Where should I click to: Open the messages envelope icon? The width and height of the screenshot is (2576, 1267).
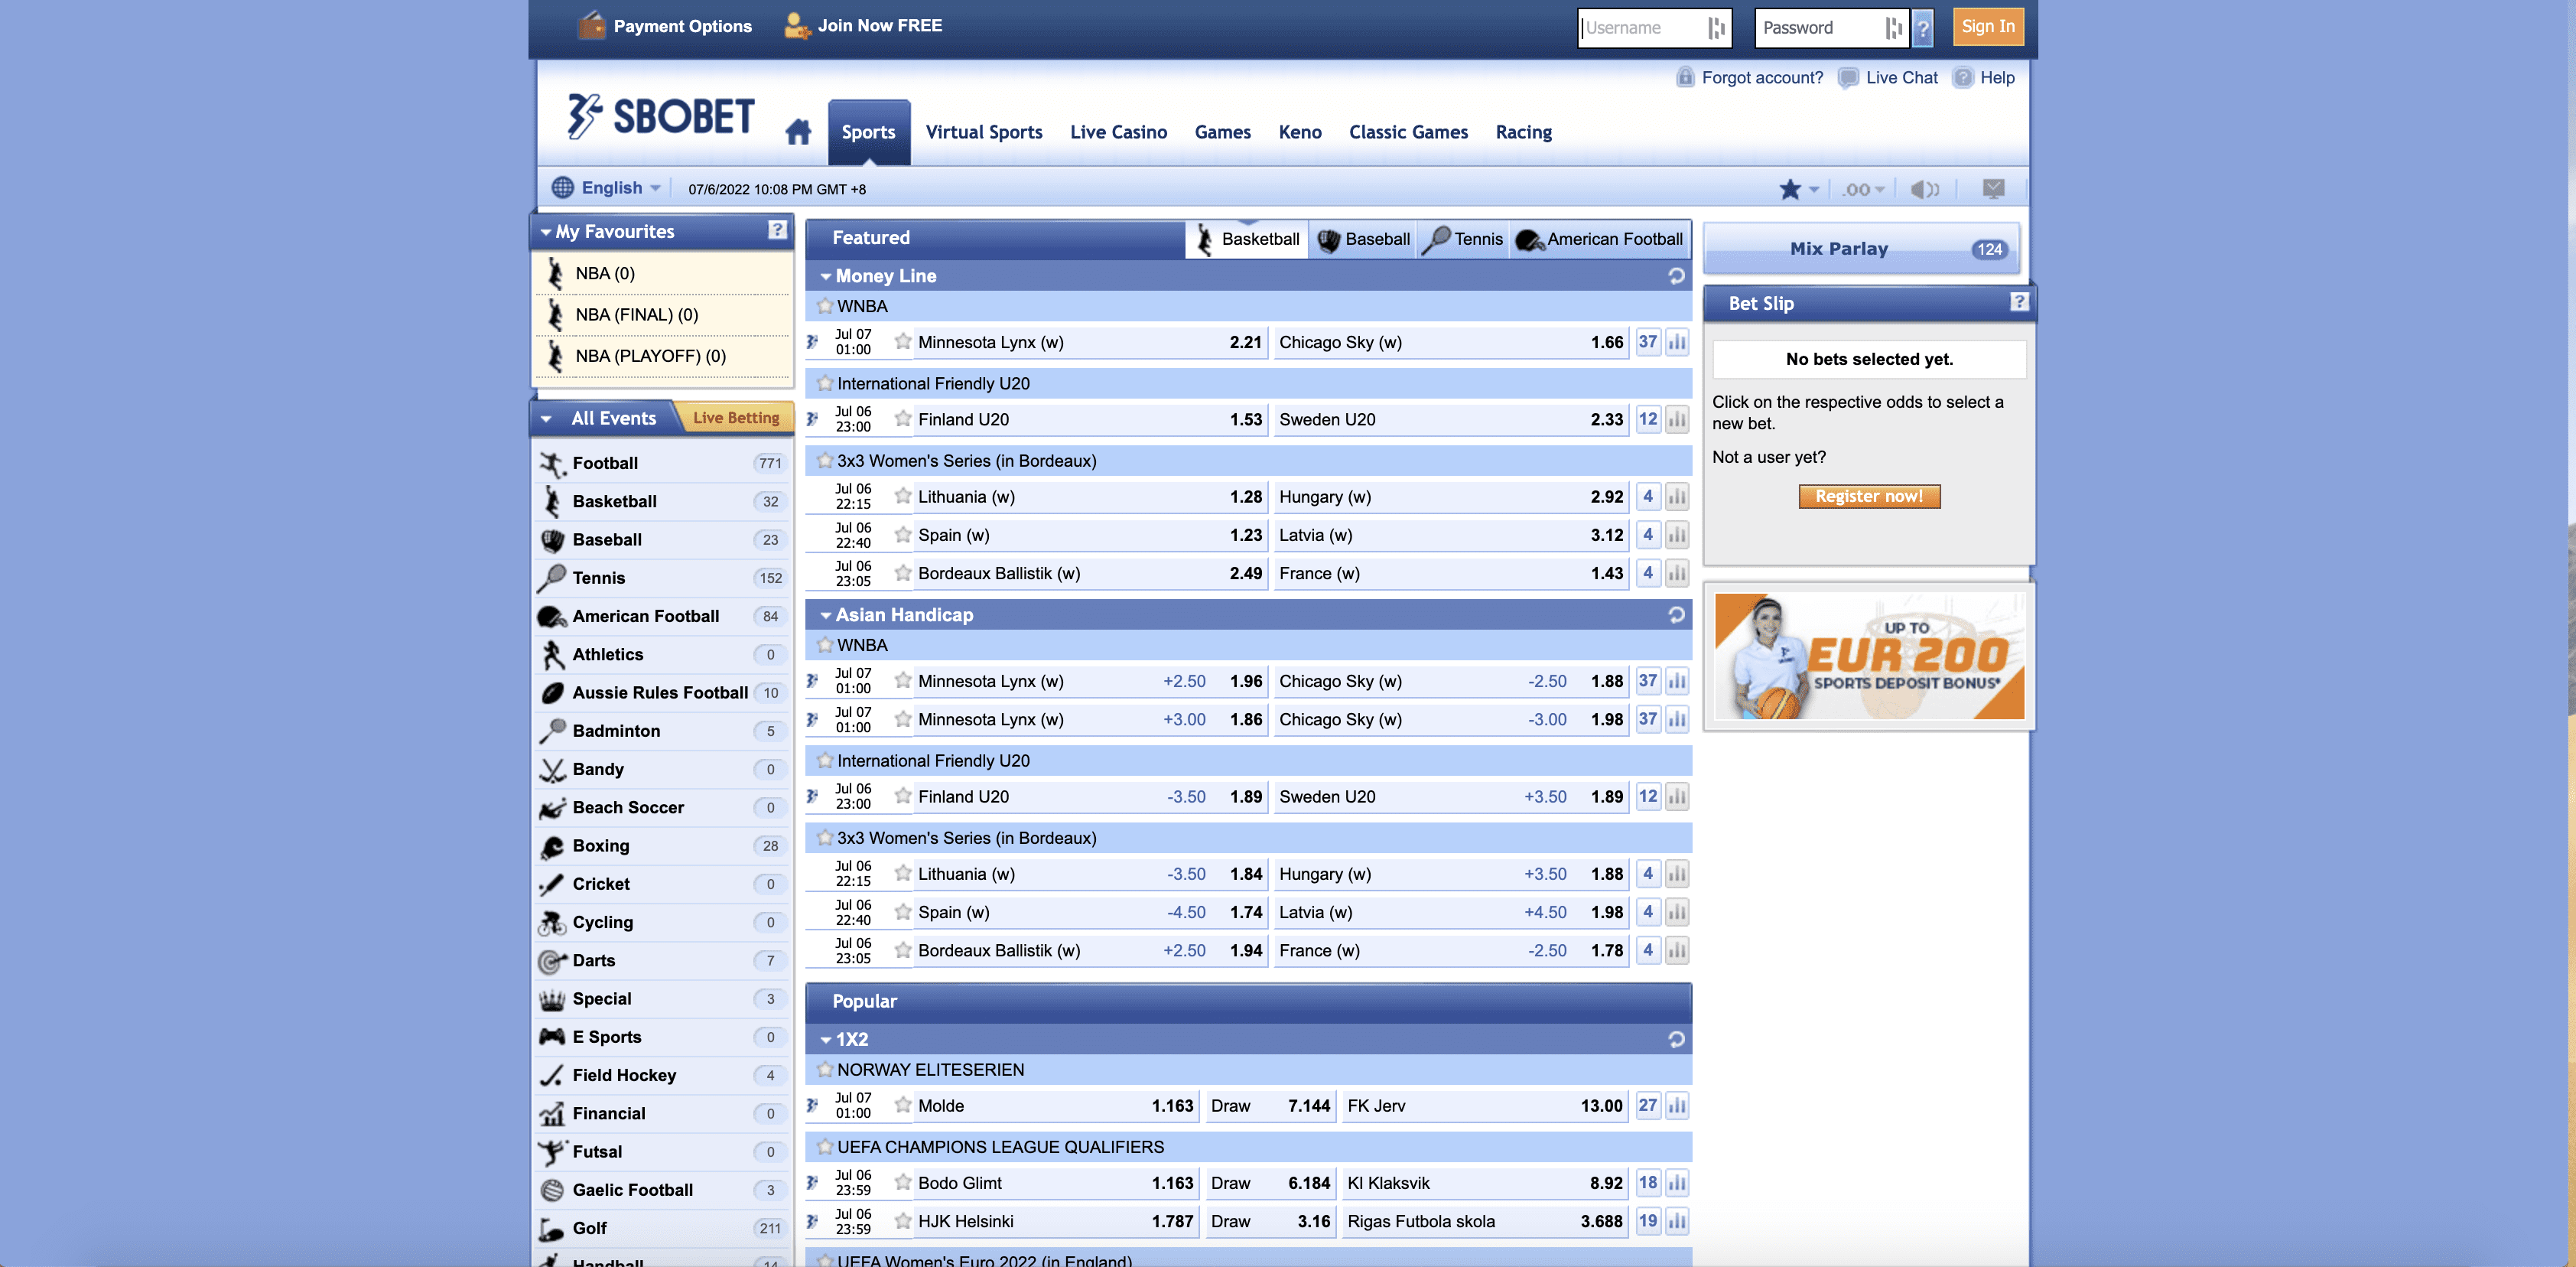coord(1993,188)
